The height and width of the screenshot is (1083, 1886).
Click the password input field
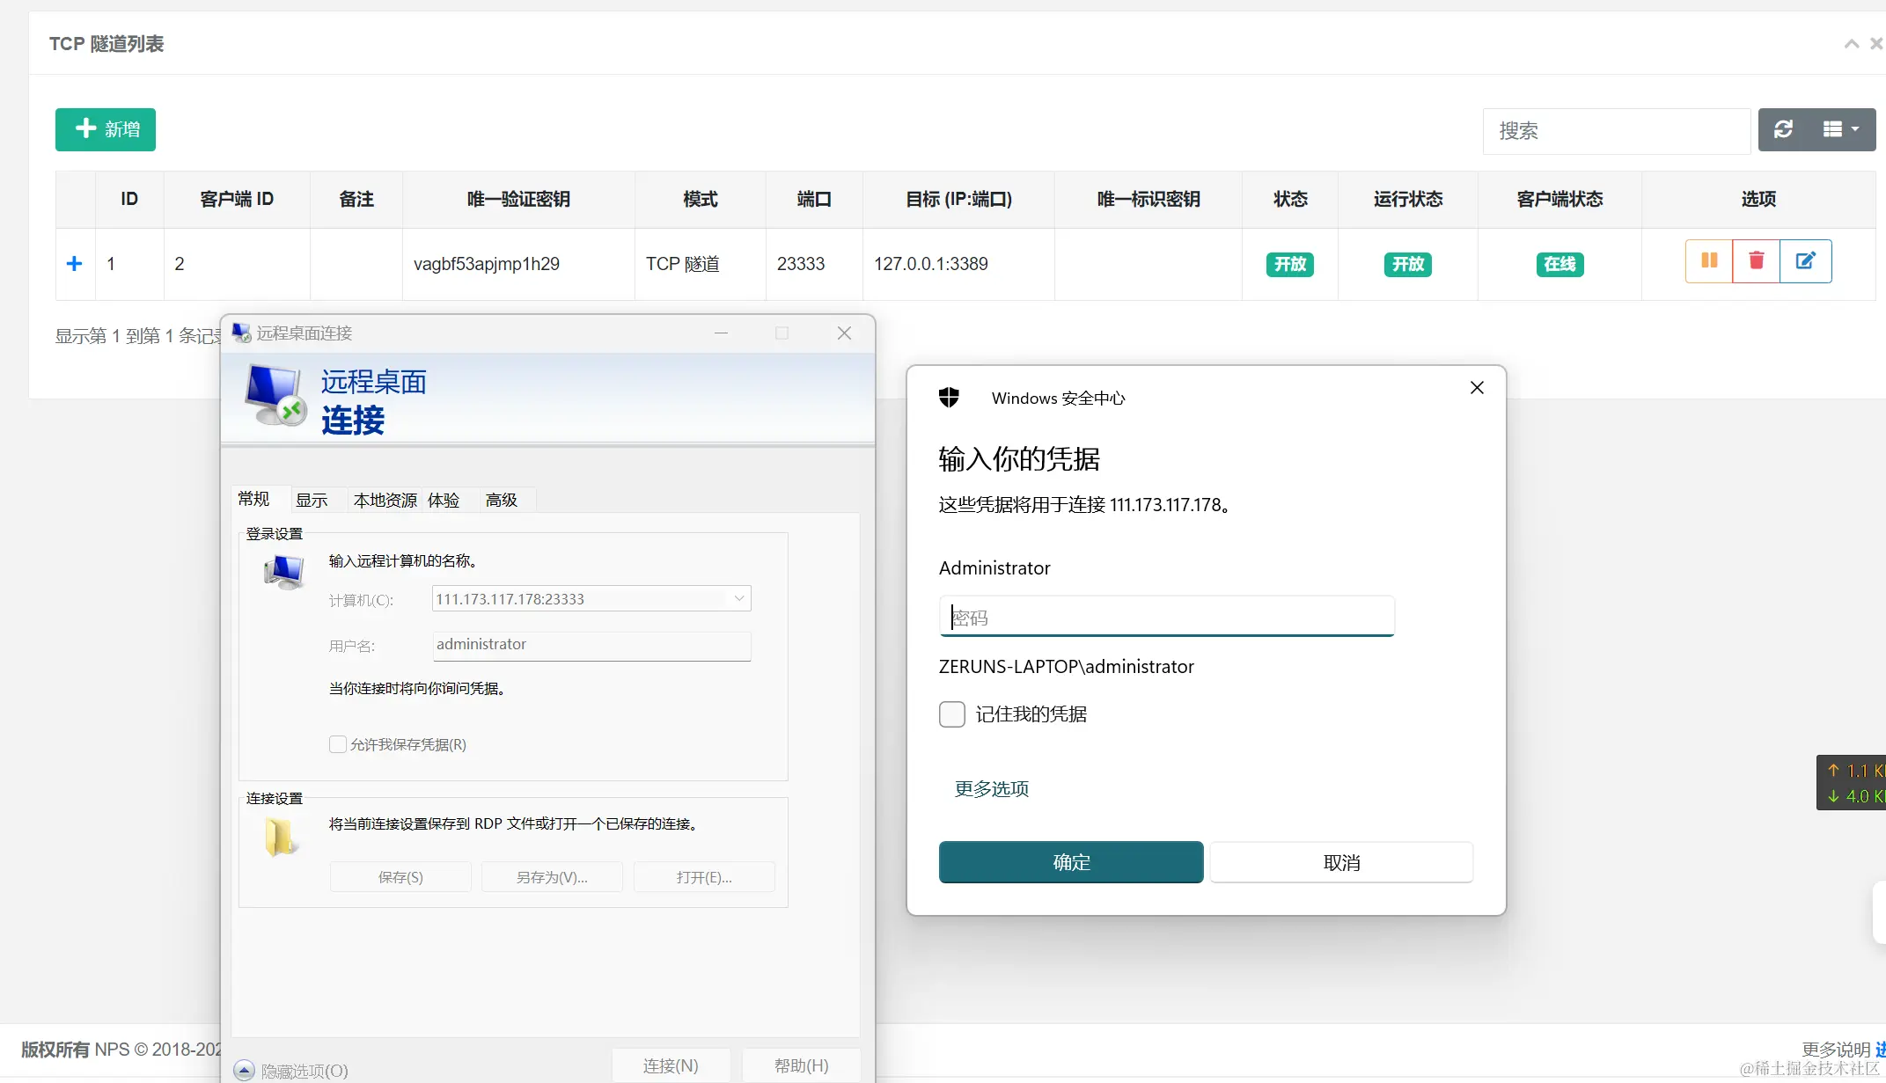(1166, 618)
